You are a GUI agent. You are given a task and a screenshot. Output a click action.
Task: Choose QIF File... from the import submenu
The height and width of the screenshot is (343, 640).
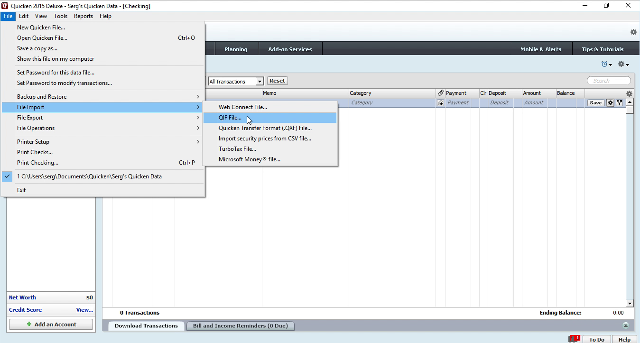[270, 118]
